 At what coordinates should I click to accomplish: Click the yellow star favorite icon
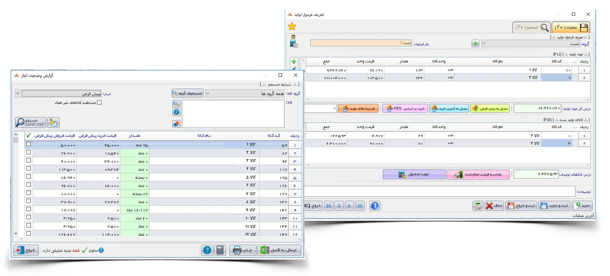292,26
